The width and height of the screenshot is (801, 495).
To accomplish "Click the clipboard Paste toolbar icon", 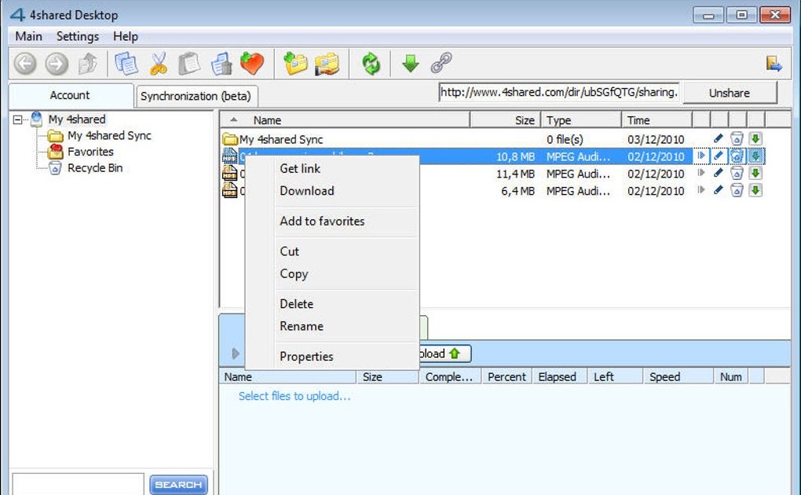I will [x=189, y=64].
